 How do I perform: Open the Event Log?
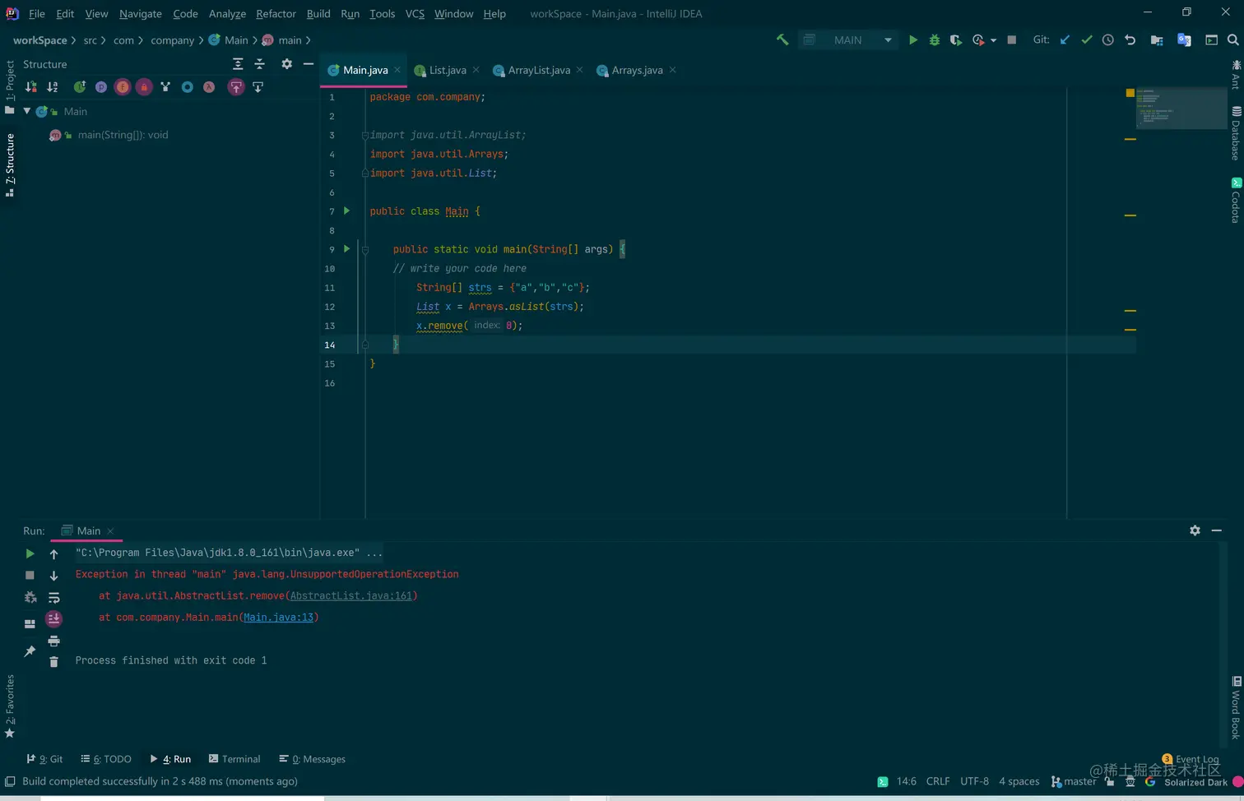point(1191,759)
